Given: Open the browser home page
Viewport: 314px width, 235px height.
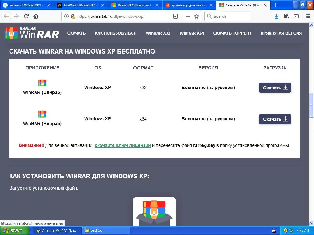Looking at the screenshot, I should tap(36, 16).
